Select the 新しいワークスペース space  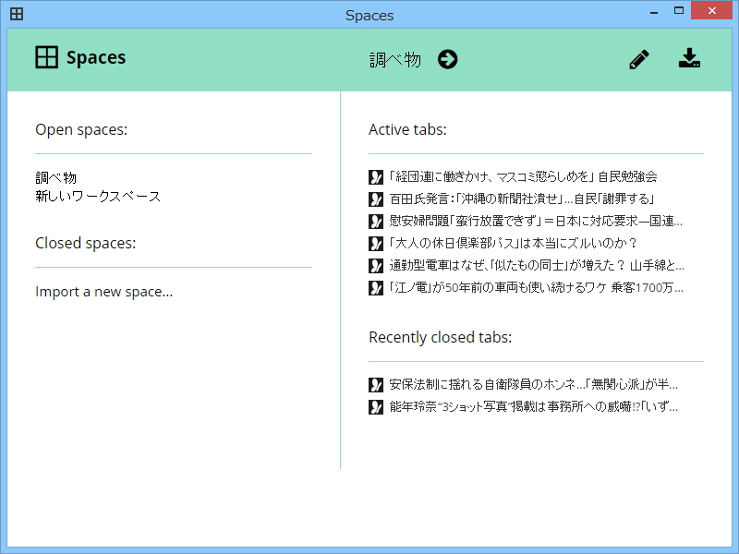[x=98, y=196]
